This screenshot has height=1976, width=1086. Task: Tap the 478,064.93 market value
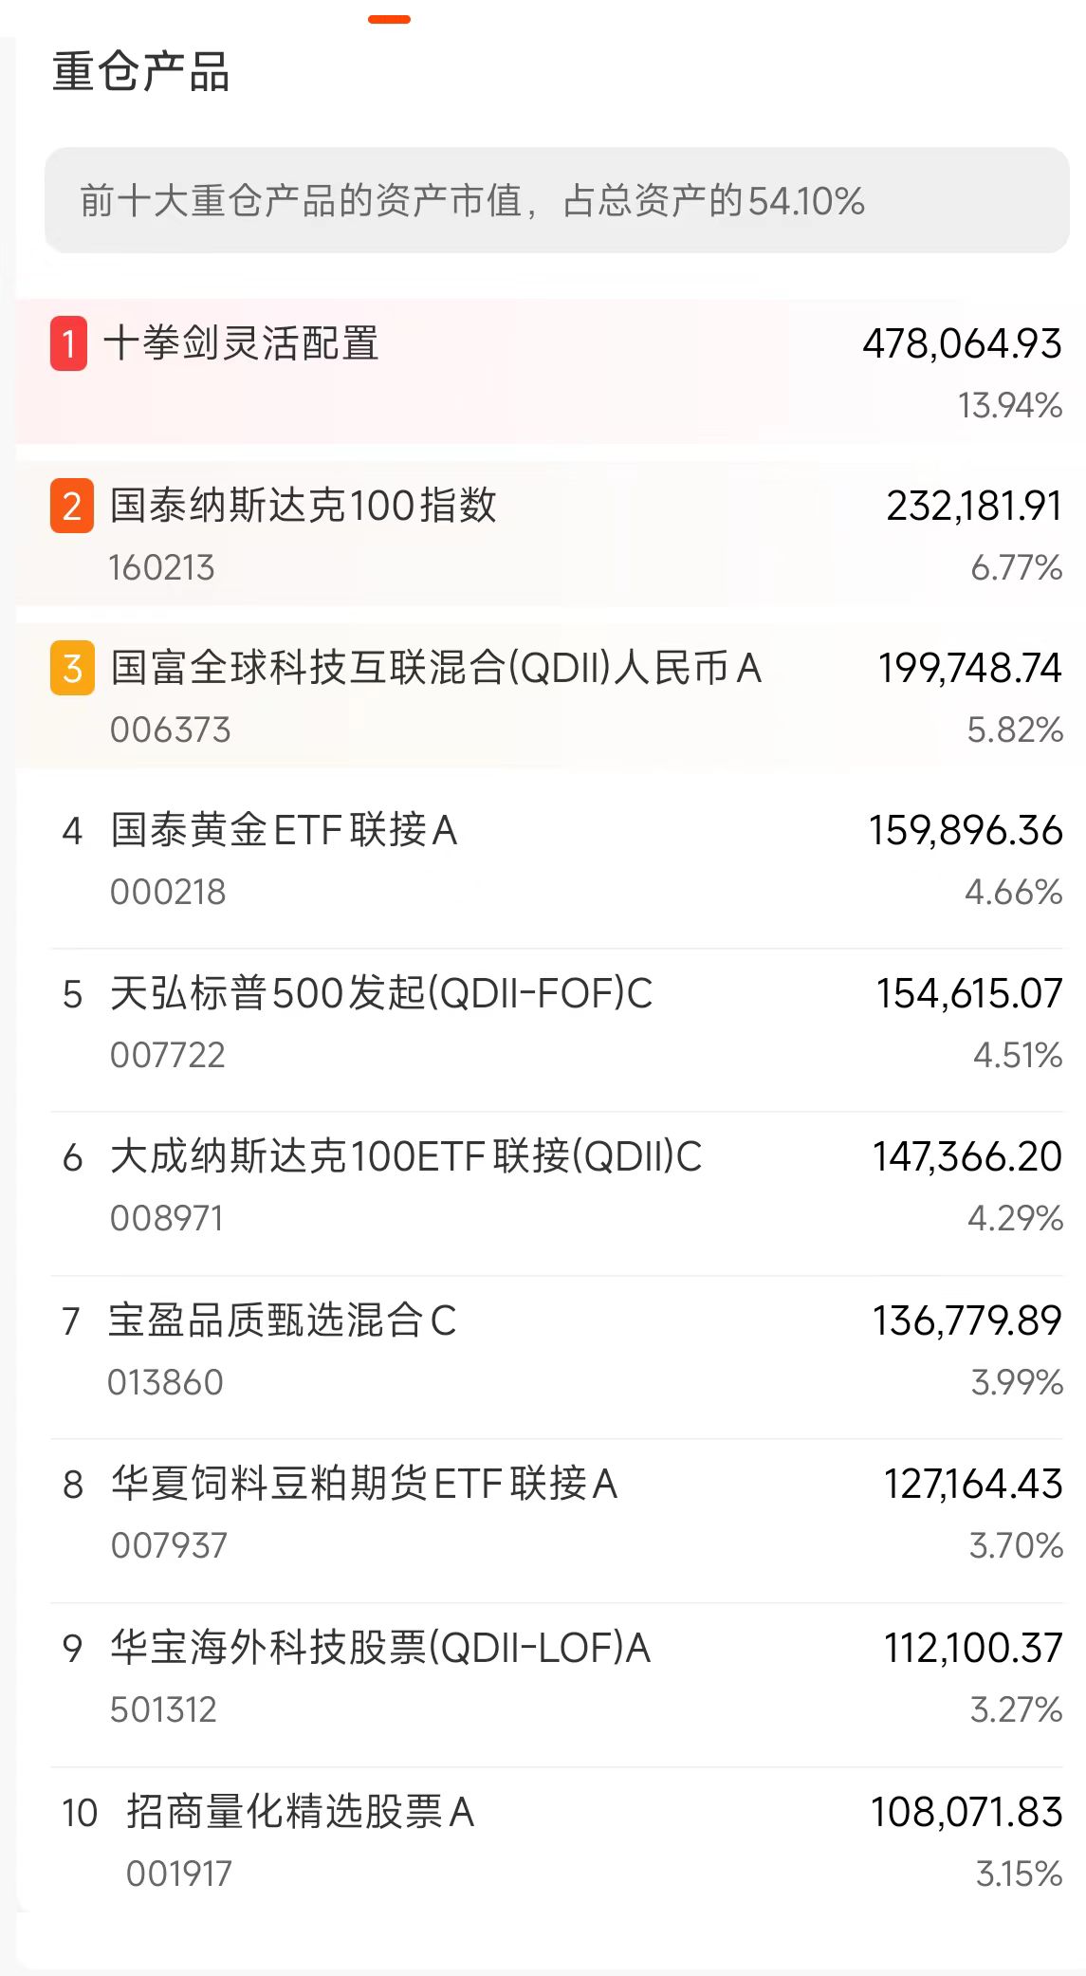(962, 343)
